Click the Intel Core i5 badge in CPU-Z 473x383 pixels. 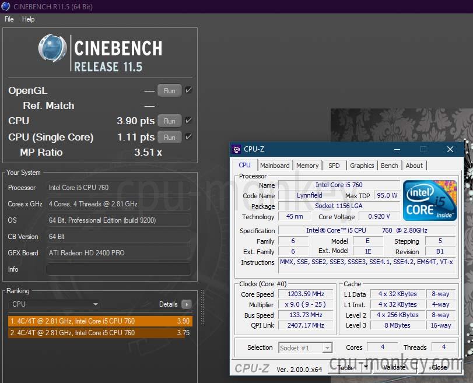click(x=430, y=201)
